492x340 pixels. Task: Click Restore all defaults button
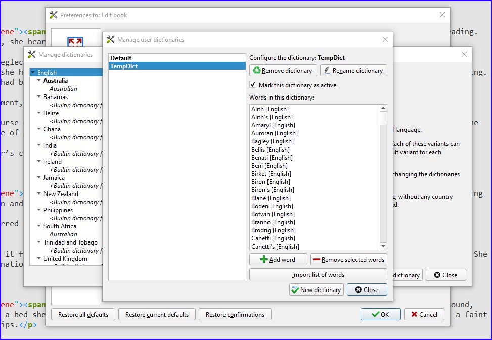(83, 314)
